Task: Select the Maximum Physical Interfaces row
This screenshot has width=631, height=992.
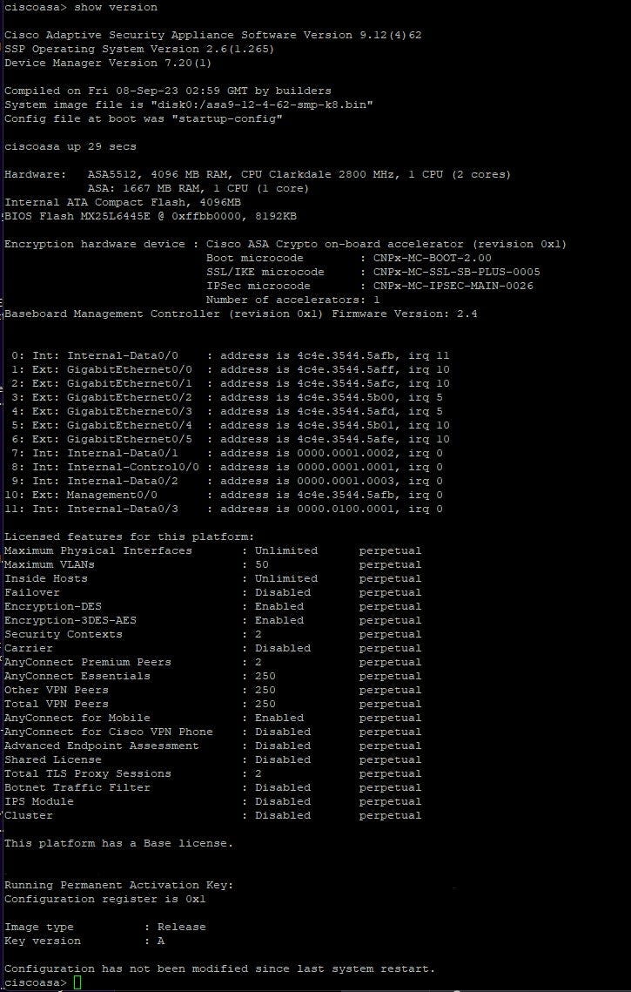Action: [x=213, y=550]
